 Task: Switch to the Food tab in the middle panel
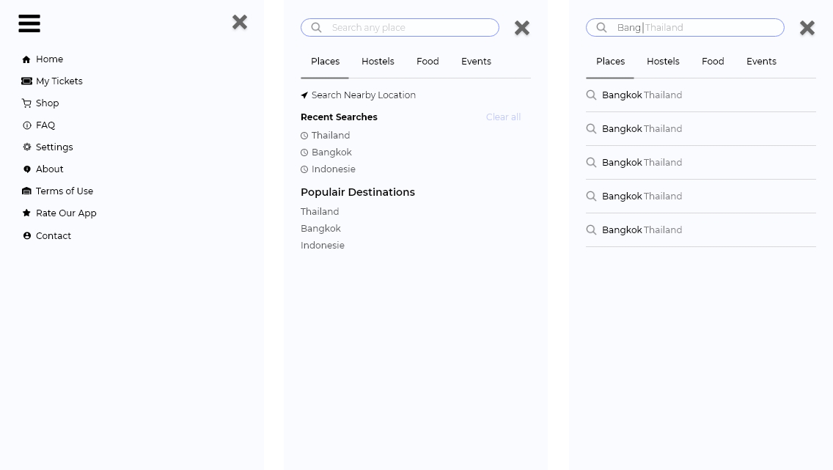click(427, 62)
